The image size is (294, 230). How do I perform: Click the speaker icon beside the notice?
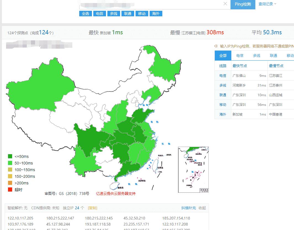[x=216, y=46]
